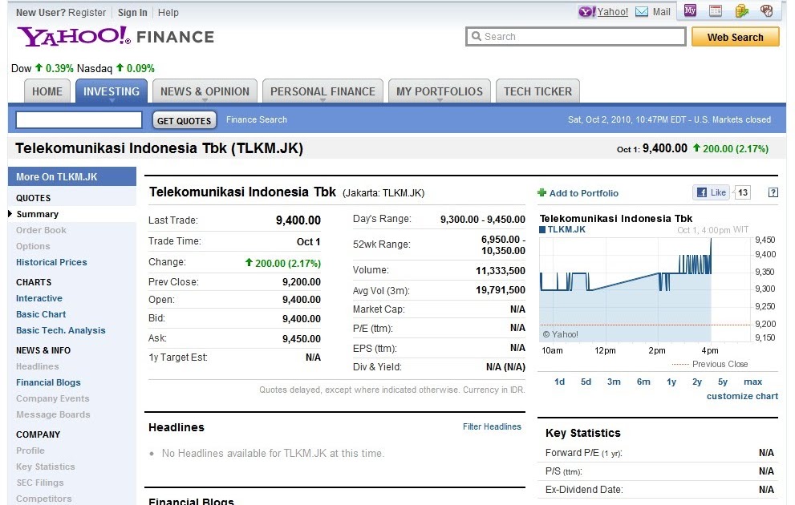Viewport: 795px width, 505px height.
Task: Select Summary in the Quotes sidebar
Action: (38, 214)
